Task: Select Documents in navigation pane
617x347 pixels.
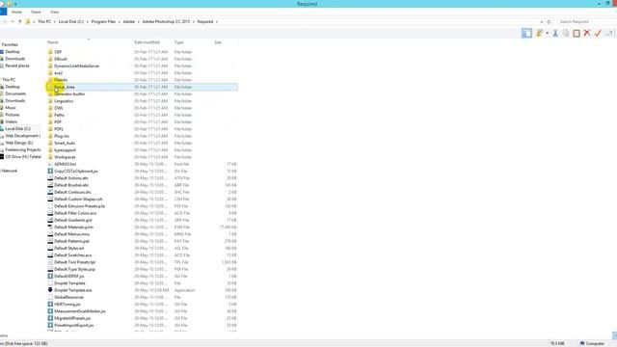Action: 15,93
